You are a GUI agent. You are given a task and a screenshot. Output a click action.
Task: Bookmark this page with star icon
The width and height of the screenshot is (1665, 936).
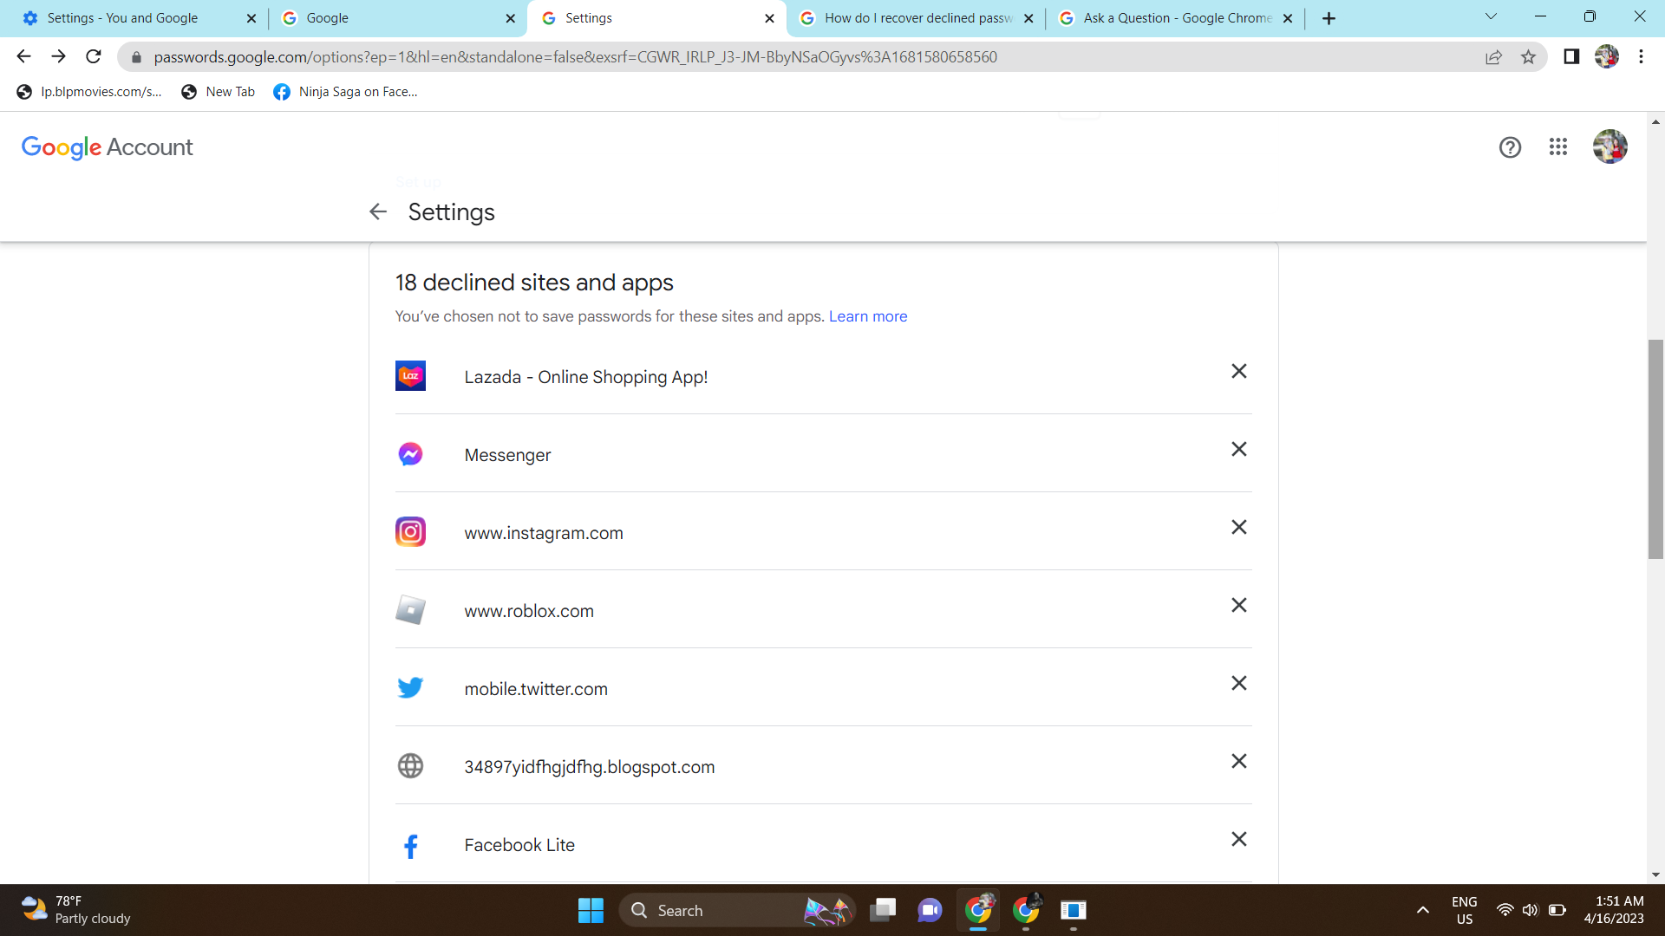coord(1528,57)
